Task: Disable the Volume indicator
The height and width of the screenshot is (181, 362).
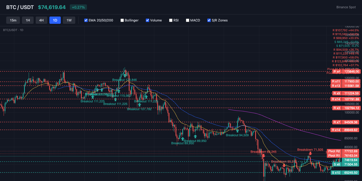Action: 147,20
